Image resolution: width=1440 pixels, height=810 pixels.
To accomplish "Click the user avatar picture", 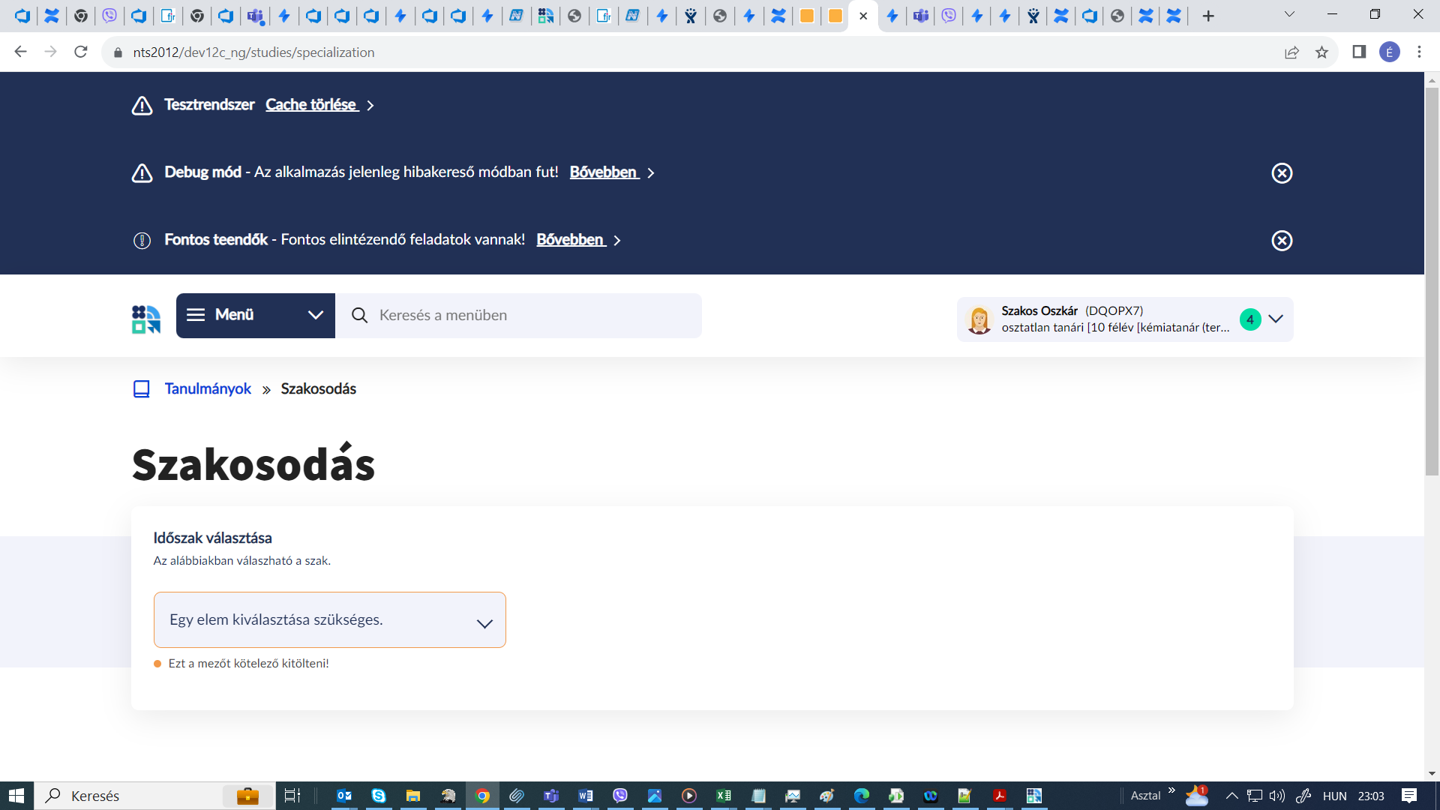I will [979, 320].
